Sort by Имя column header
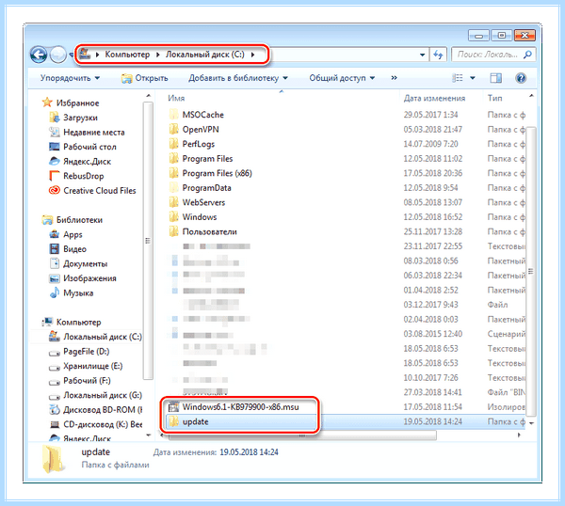The width and height of the screenshot is (565, 506). pos(176,98)
